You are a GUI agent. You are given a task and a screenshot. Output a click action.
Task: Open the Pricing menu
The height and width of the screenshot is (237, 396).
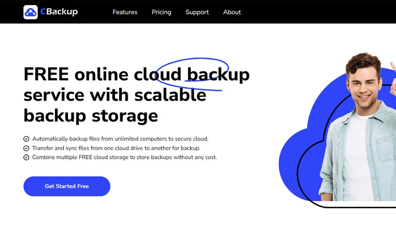[161, 12]
